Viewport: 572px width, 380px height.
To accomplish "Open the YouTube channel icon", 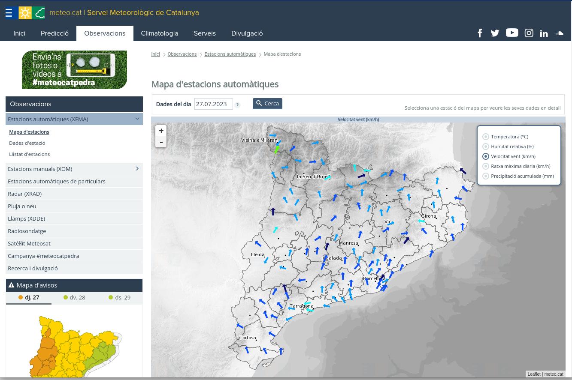I will click(x=511, y=33).
